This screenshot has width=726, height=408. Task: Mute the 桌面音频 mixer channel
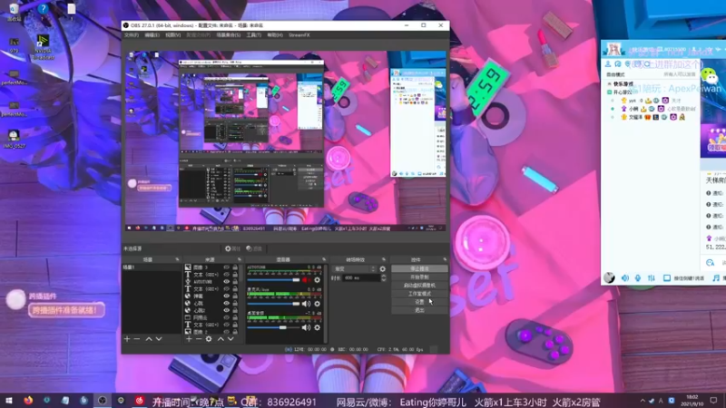pyautogui.click(x=306, y=327)
